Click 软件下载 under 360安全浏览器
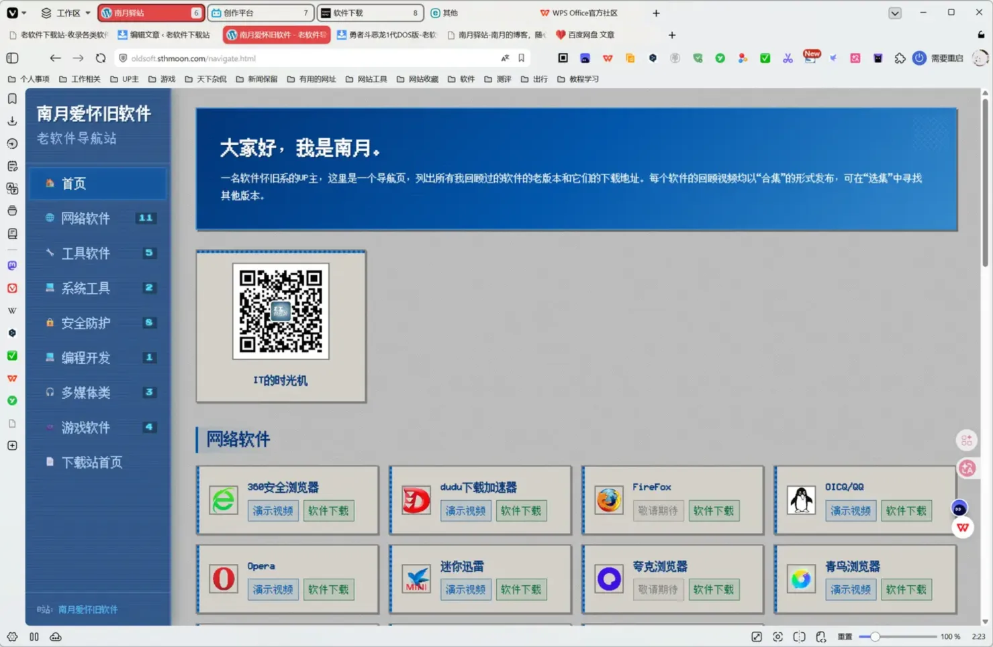The image size is (993, 647). click(x=328, y=511)
